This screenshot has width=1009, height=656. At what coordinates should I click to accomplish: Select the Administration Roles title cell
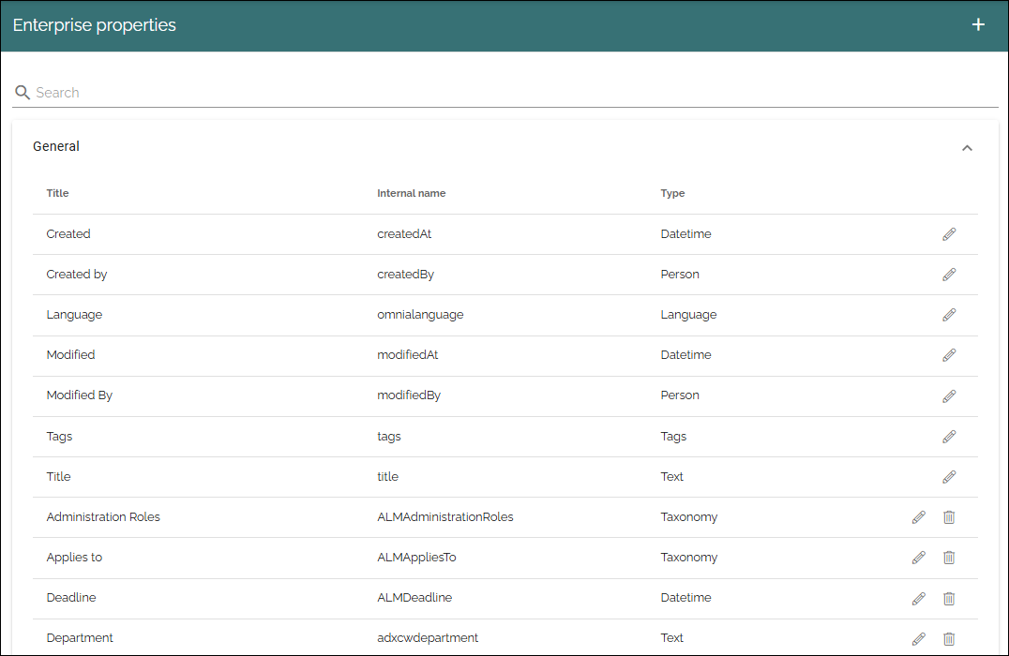click(x=103, y=517)
